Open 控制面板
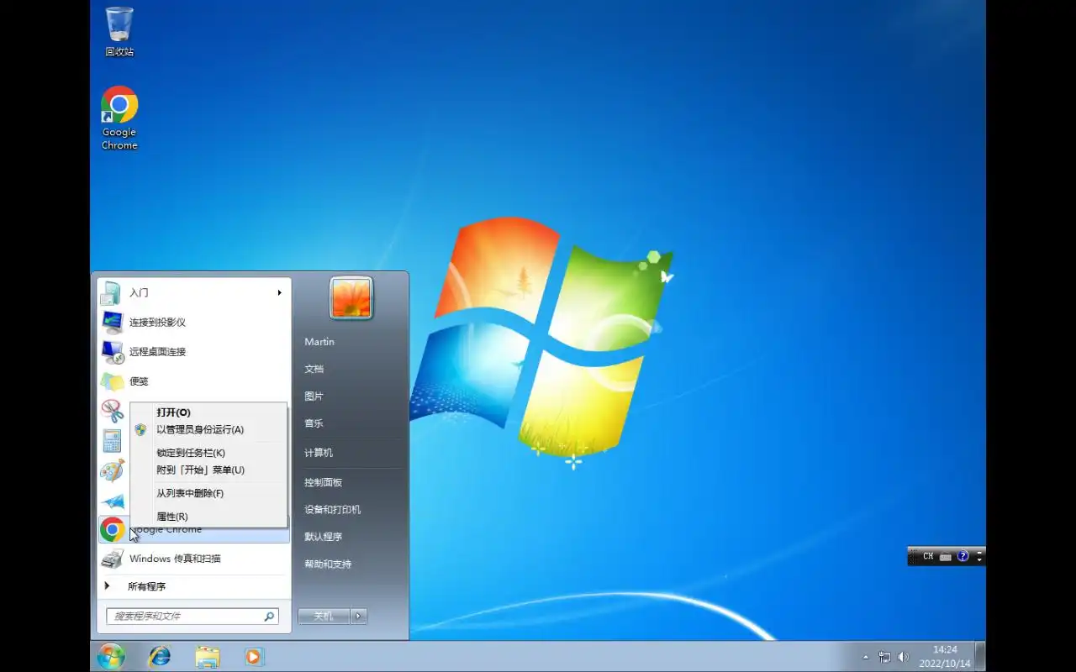1076x672 pixels. (x=324, y=482)
